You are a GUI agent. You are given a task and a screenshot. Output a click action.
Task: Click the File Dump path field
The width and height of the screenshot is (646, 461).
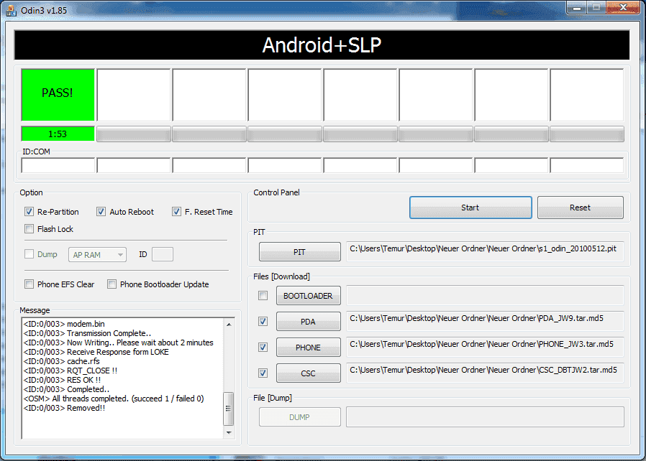485,417
